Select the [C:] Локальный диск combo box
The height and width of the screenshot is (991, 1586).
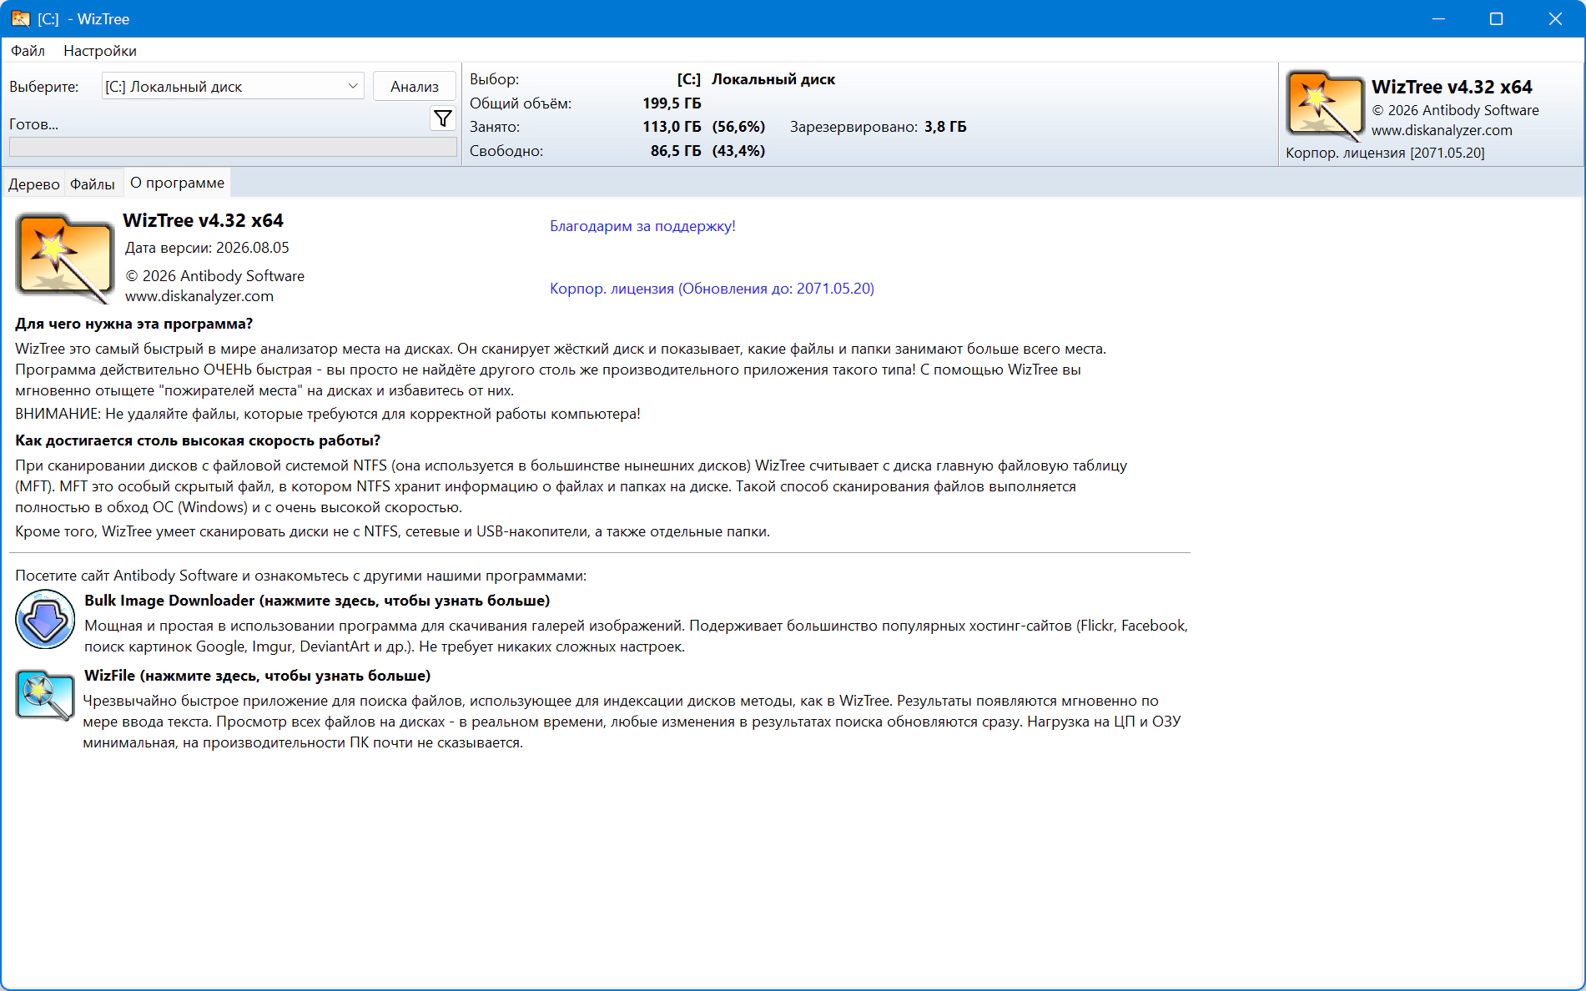[x=233, y=86]
